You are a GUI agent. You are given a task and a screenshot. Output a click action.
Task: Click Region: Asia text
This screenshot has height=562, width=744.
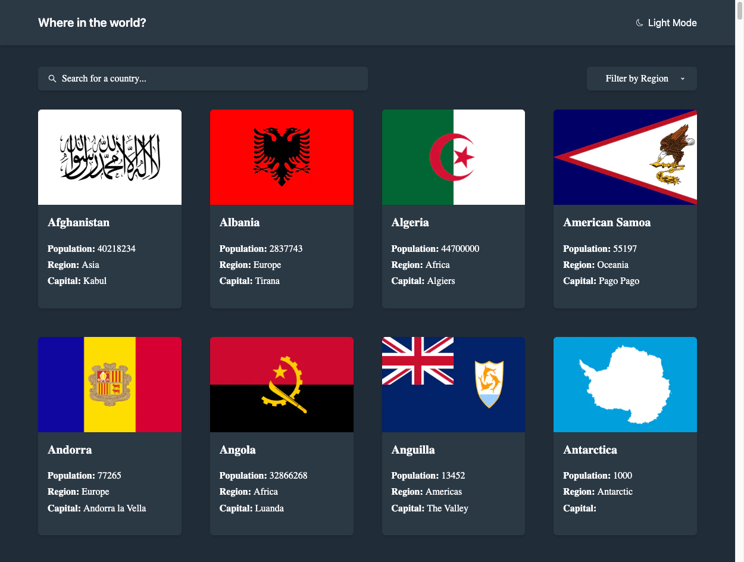click(73, 265)
